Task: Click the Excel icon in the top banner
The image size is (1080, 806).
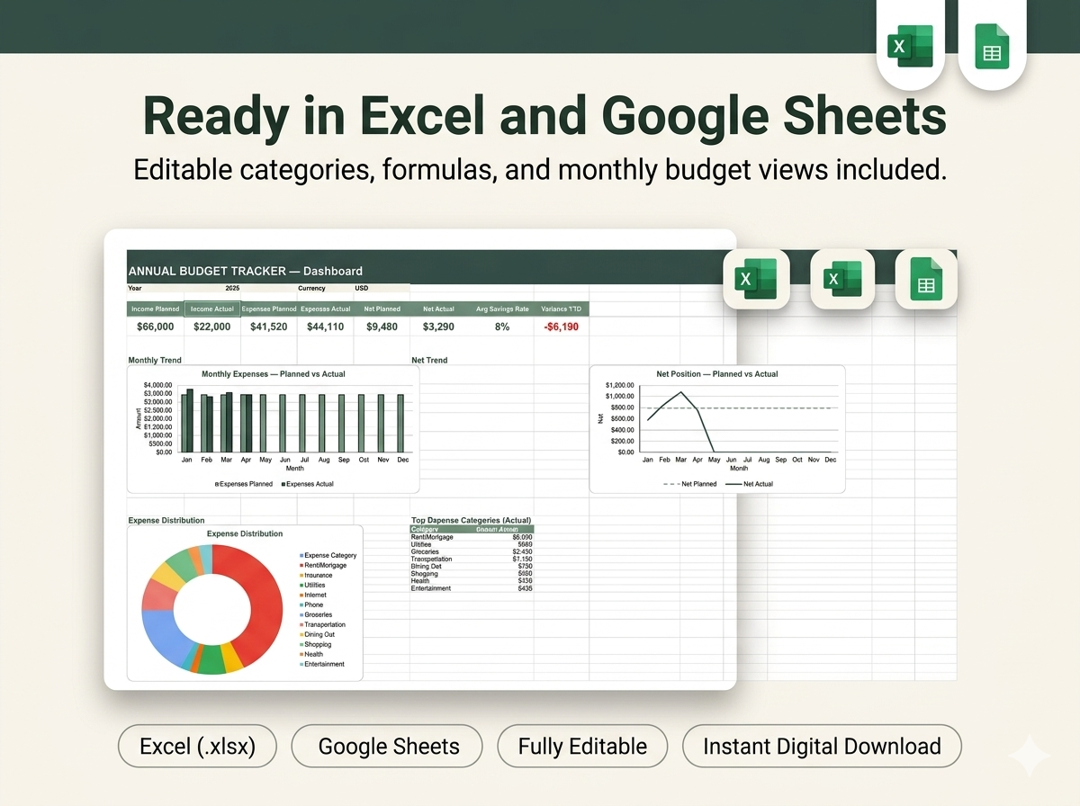Action: pyautogui.click(x=910, y=46)
